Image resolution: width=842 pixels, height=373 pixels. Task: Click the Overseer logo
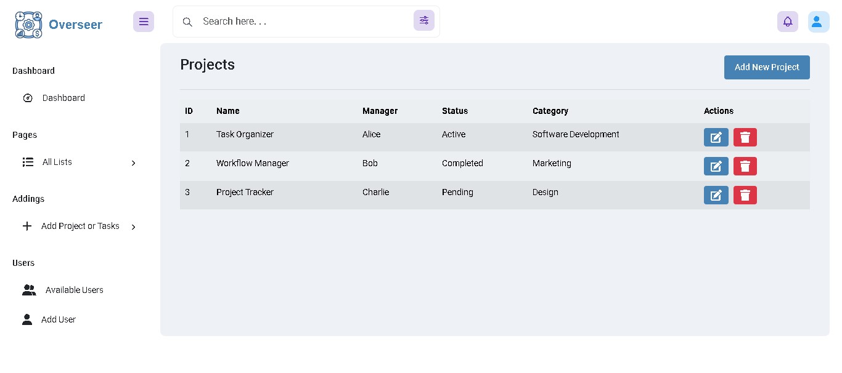[59, 25]
